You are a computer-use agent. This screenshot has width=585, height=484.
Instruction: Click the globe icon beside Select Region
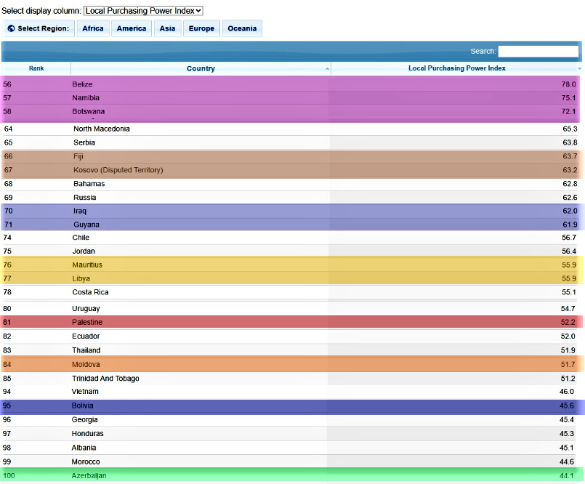[x=11, y=28]
